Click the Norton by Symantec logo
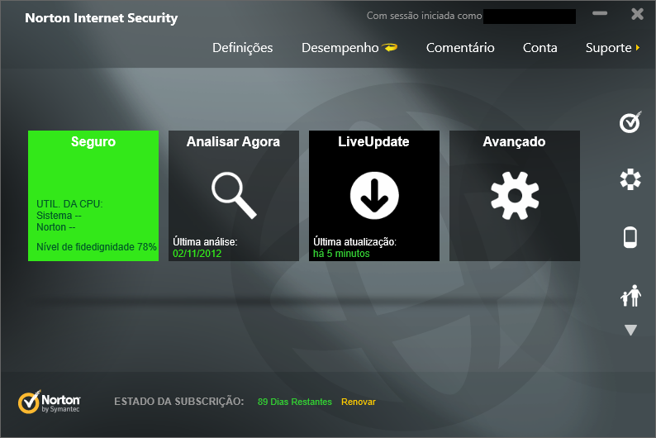The height and width of the screenshot is (438, 656). coord(49,402)
